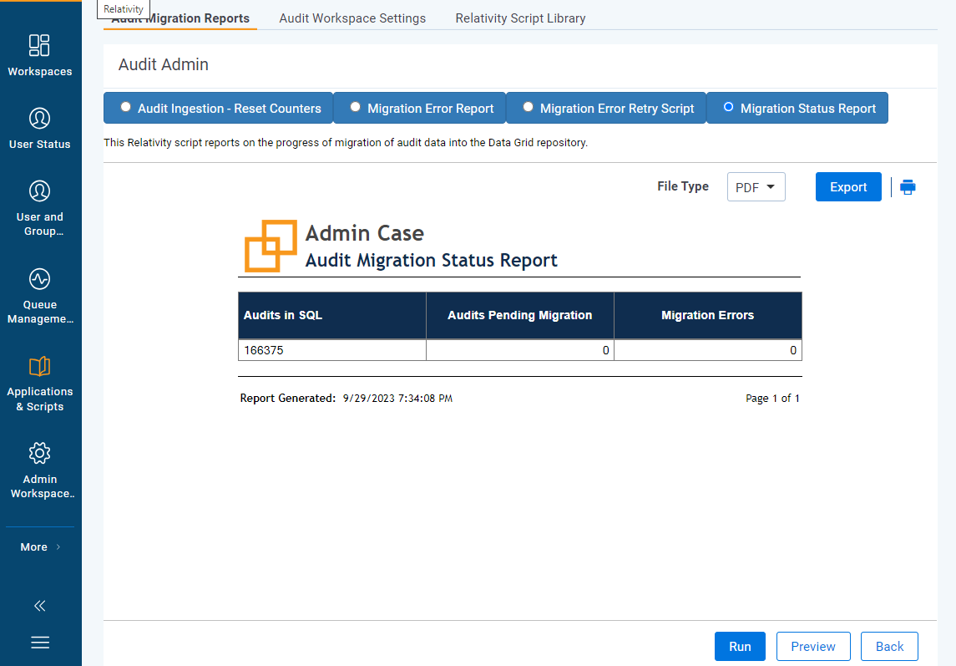Click the Preview button
Screen dimensions: 956x666
[812, 647]
